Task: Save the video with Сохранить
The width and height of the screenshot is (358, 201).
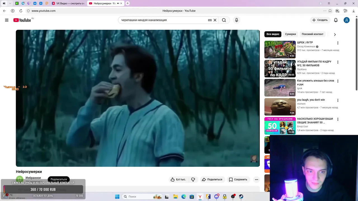Action: pos(238,180)
